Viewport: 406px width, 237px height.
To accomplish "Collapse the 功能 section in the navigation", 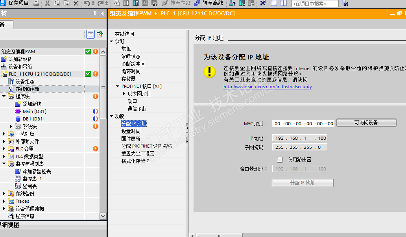I will (111, 116).
